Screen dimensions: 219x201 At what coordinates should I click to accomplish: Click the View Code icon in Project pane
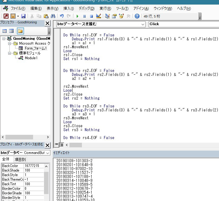click(x=5, y=31)
